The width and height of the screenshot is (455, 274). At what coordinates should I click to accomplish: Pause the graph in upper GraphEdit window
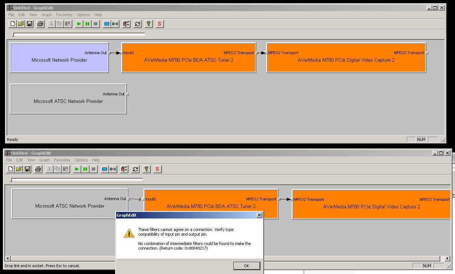tap(87, 24)
